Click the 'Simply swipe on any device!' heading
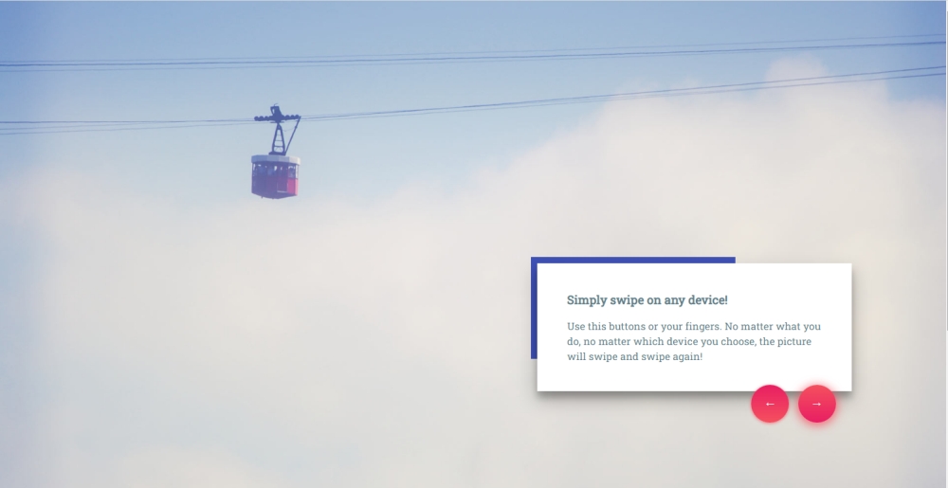 [x=647, y=300]
